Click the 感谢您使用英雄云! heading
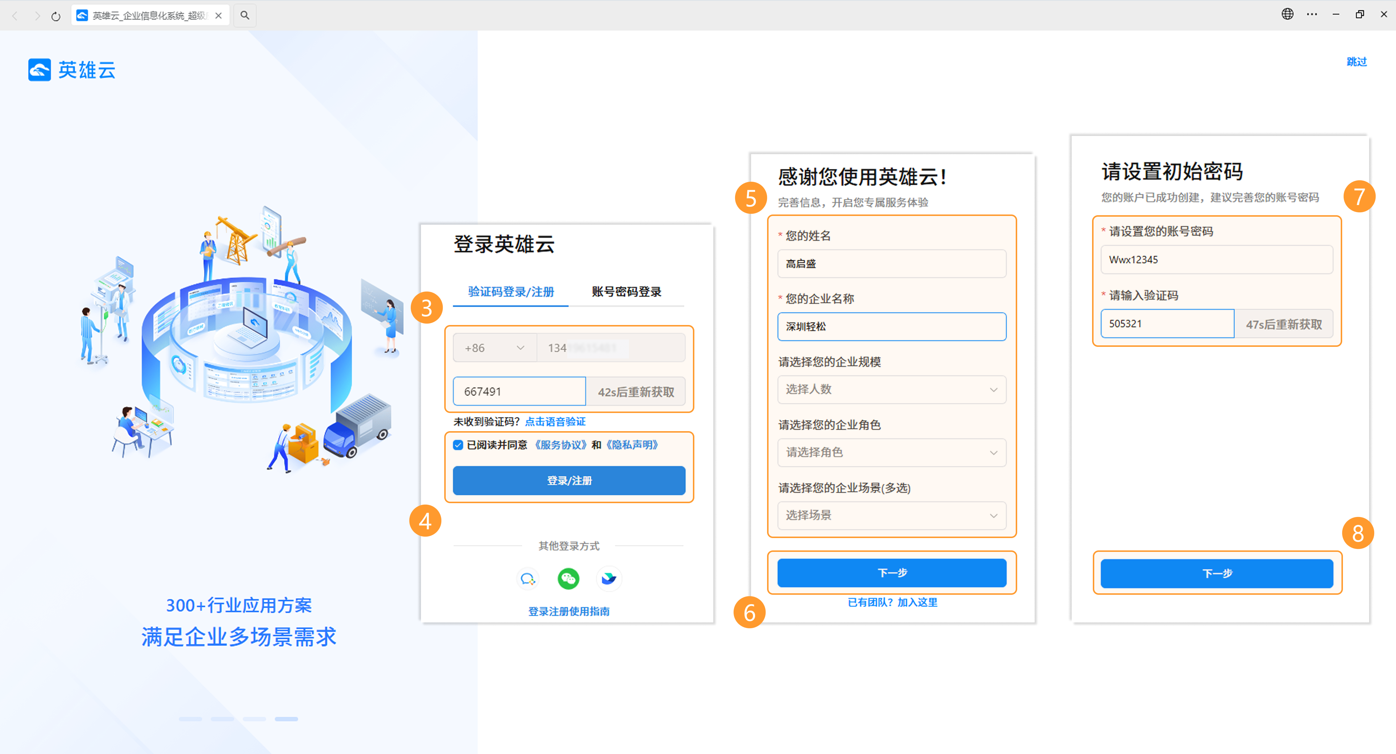 click(x=862, y=177)
